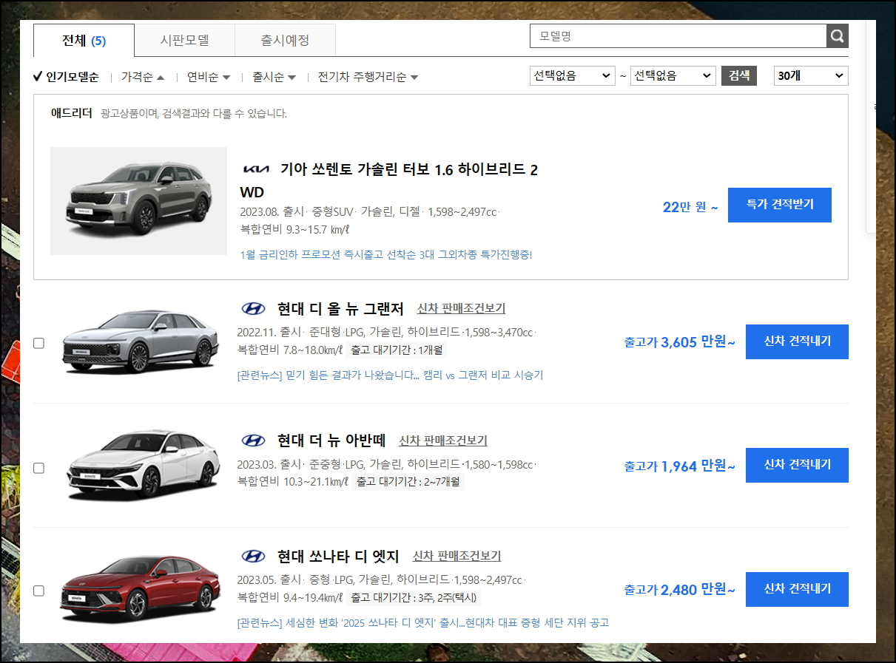Sort by 가격순

click(x=142, y=77)
